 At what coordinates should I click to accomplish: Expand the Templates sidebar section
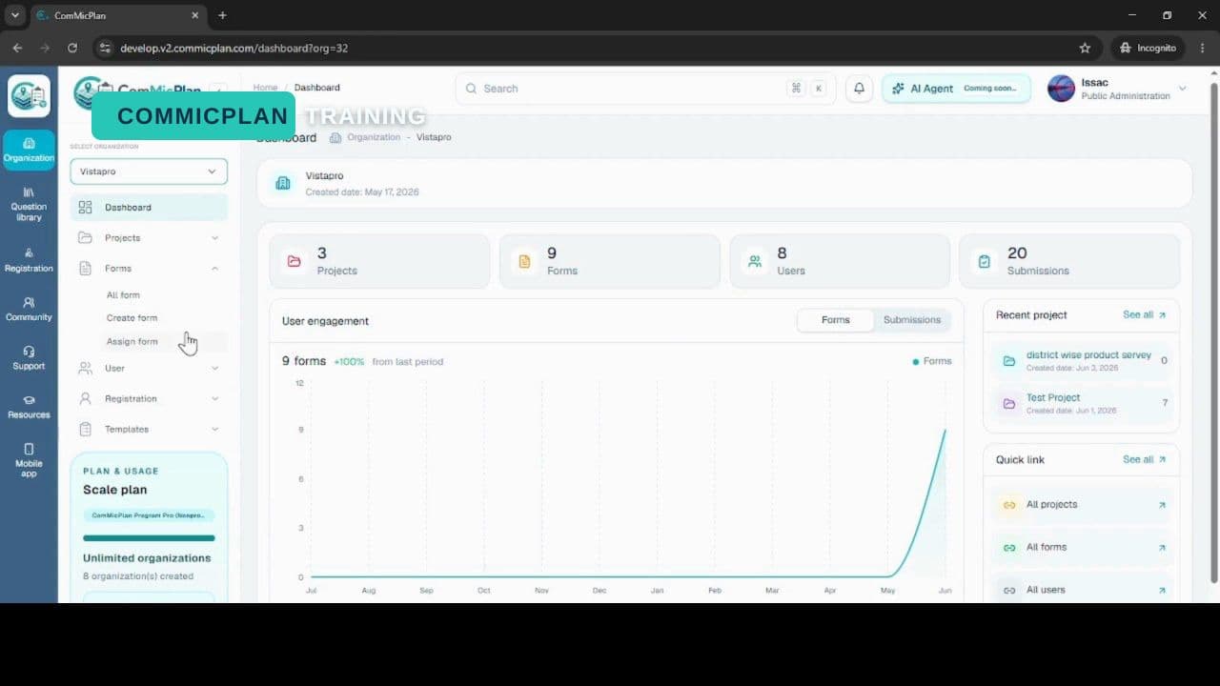coord(149,429)
